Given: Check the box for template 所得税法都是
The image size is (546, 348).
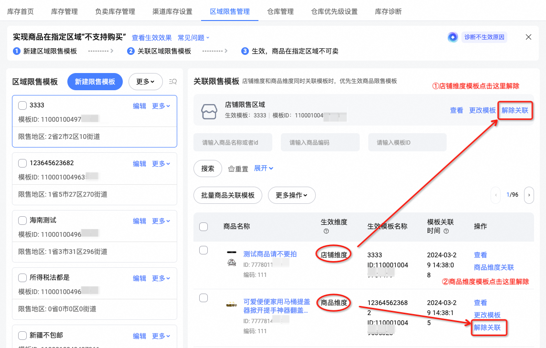Looking at the screenshot, I should (22, 278).
